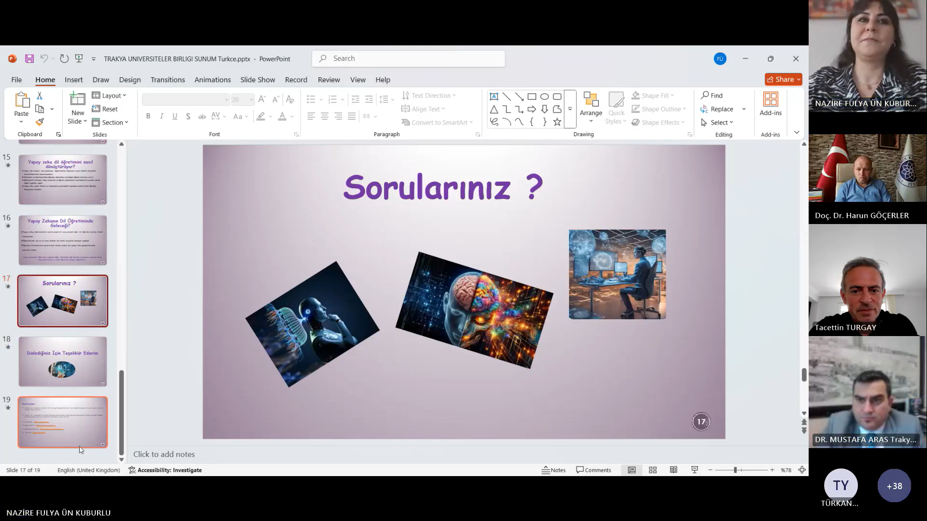Screen dimensions: 927x521
Task: Open the Shape Fill dropdown
Action: pyautogui.click(x=653, y=96)
